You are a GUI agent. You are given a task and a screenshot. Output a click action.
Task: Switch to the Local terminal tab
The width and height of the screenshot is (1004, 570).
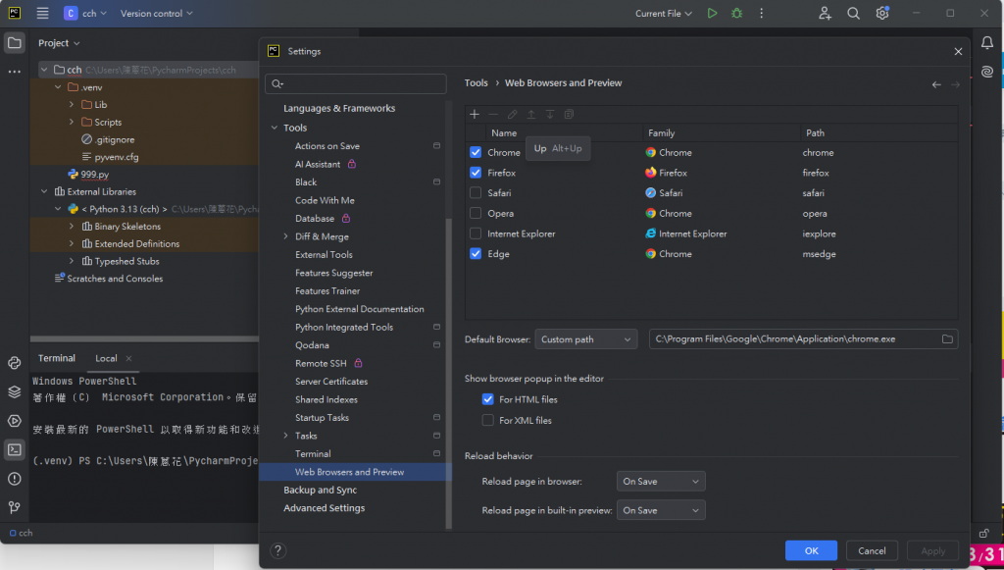(x=106, y=358)
